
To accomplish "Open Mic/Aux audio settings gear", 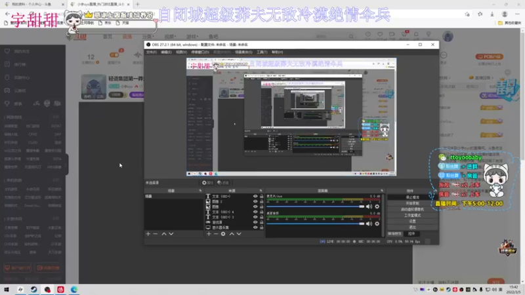I will 377,206.
